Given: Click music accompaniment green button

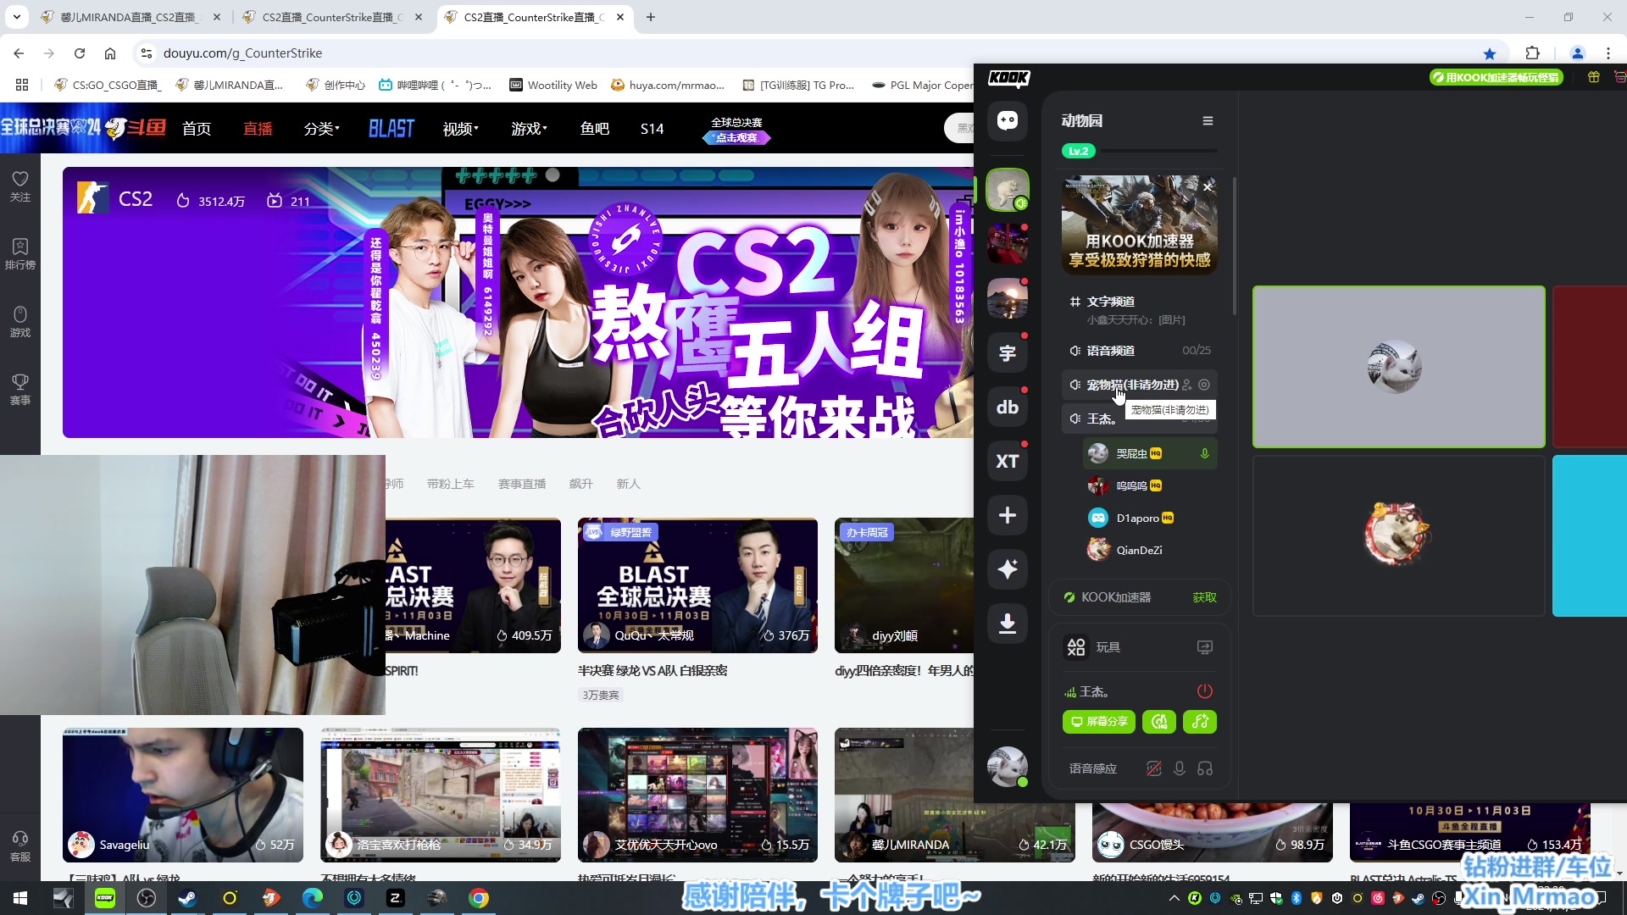Looking at the screenshot, I should pyautogui.click(x=1200, y=722).
